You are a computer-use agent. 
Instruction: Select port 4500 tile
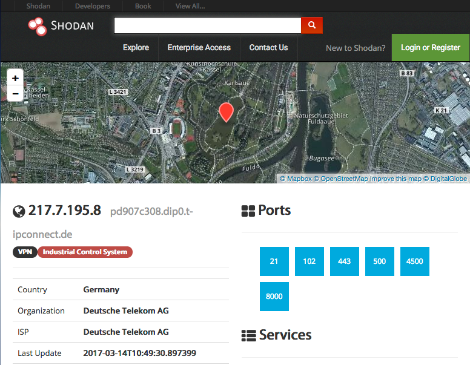414,261
